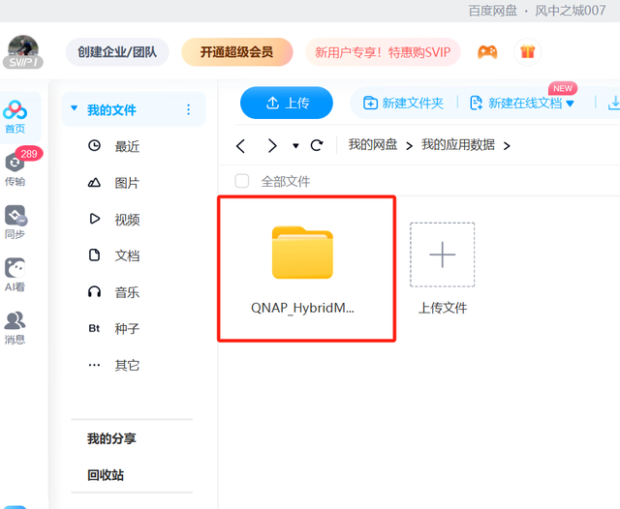The height and width of the screenshot is (509, 620).
Task: Click the headphones icon beside 音乐
Action: [94, 292]
